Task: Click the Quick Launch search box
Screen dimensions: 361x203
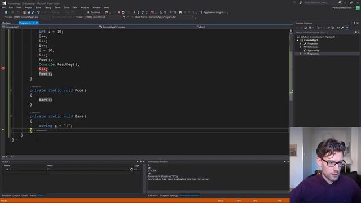Action: [x=320, y=2]
